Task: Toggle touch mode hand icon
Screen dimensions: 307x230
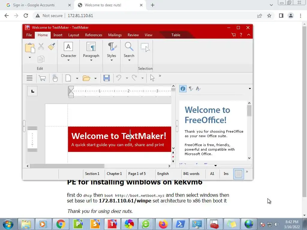Action: 55,78
